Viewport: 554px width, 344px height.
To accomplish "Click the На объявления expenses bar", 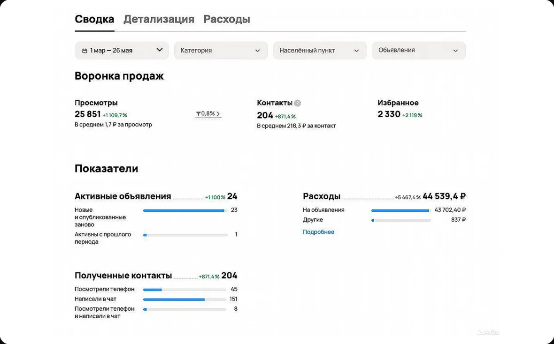I will (x=401, y=210).
